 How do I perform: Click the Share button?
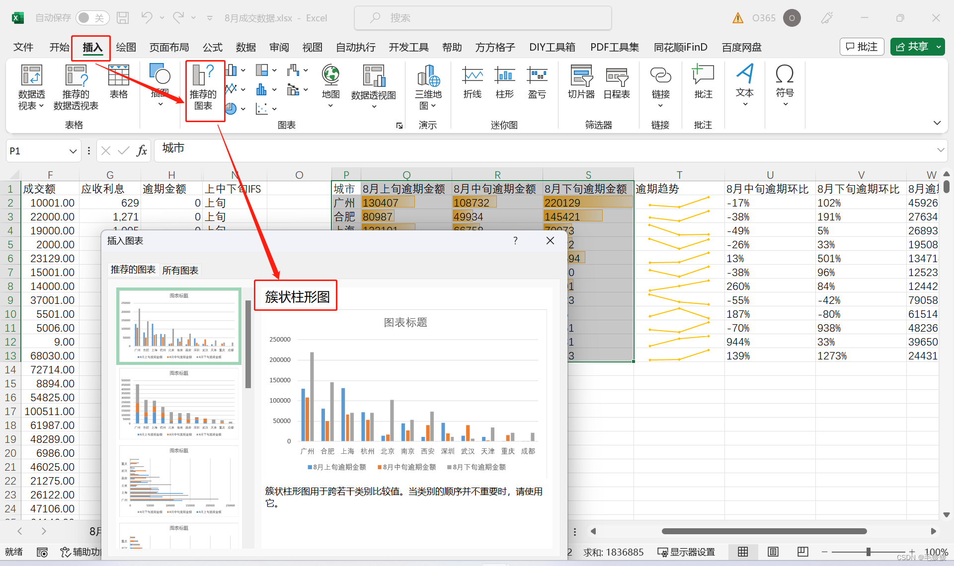[x=912, y=47]
